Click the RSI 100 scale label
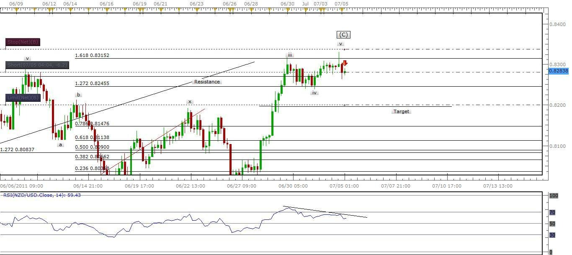Screen dimensions: 572x255 point(554,196)
